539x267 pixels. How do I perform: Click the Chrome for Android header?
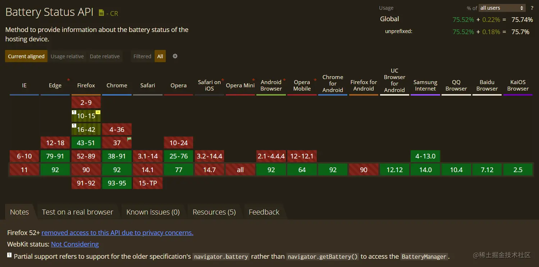tap(333, 83)
